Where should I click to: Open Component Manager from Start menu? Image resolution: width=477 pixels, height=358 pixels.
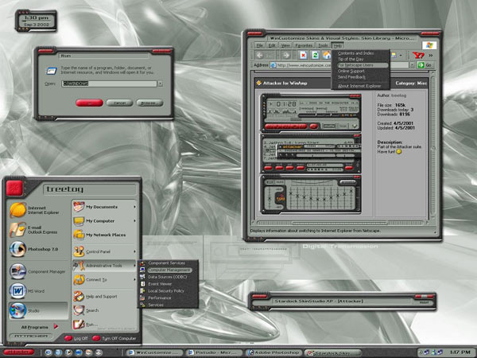[37, 271]
